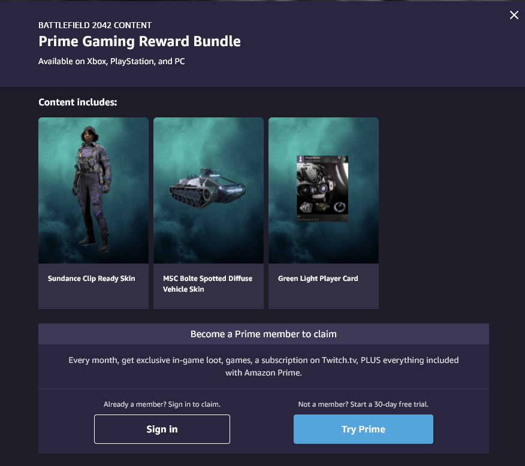The width and height of the screenshot is (525, 466).
Task: Close the Prime Gaming reward dialog
Action: (x=514, y=16)
